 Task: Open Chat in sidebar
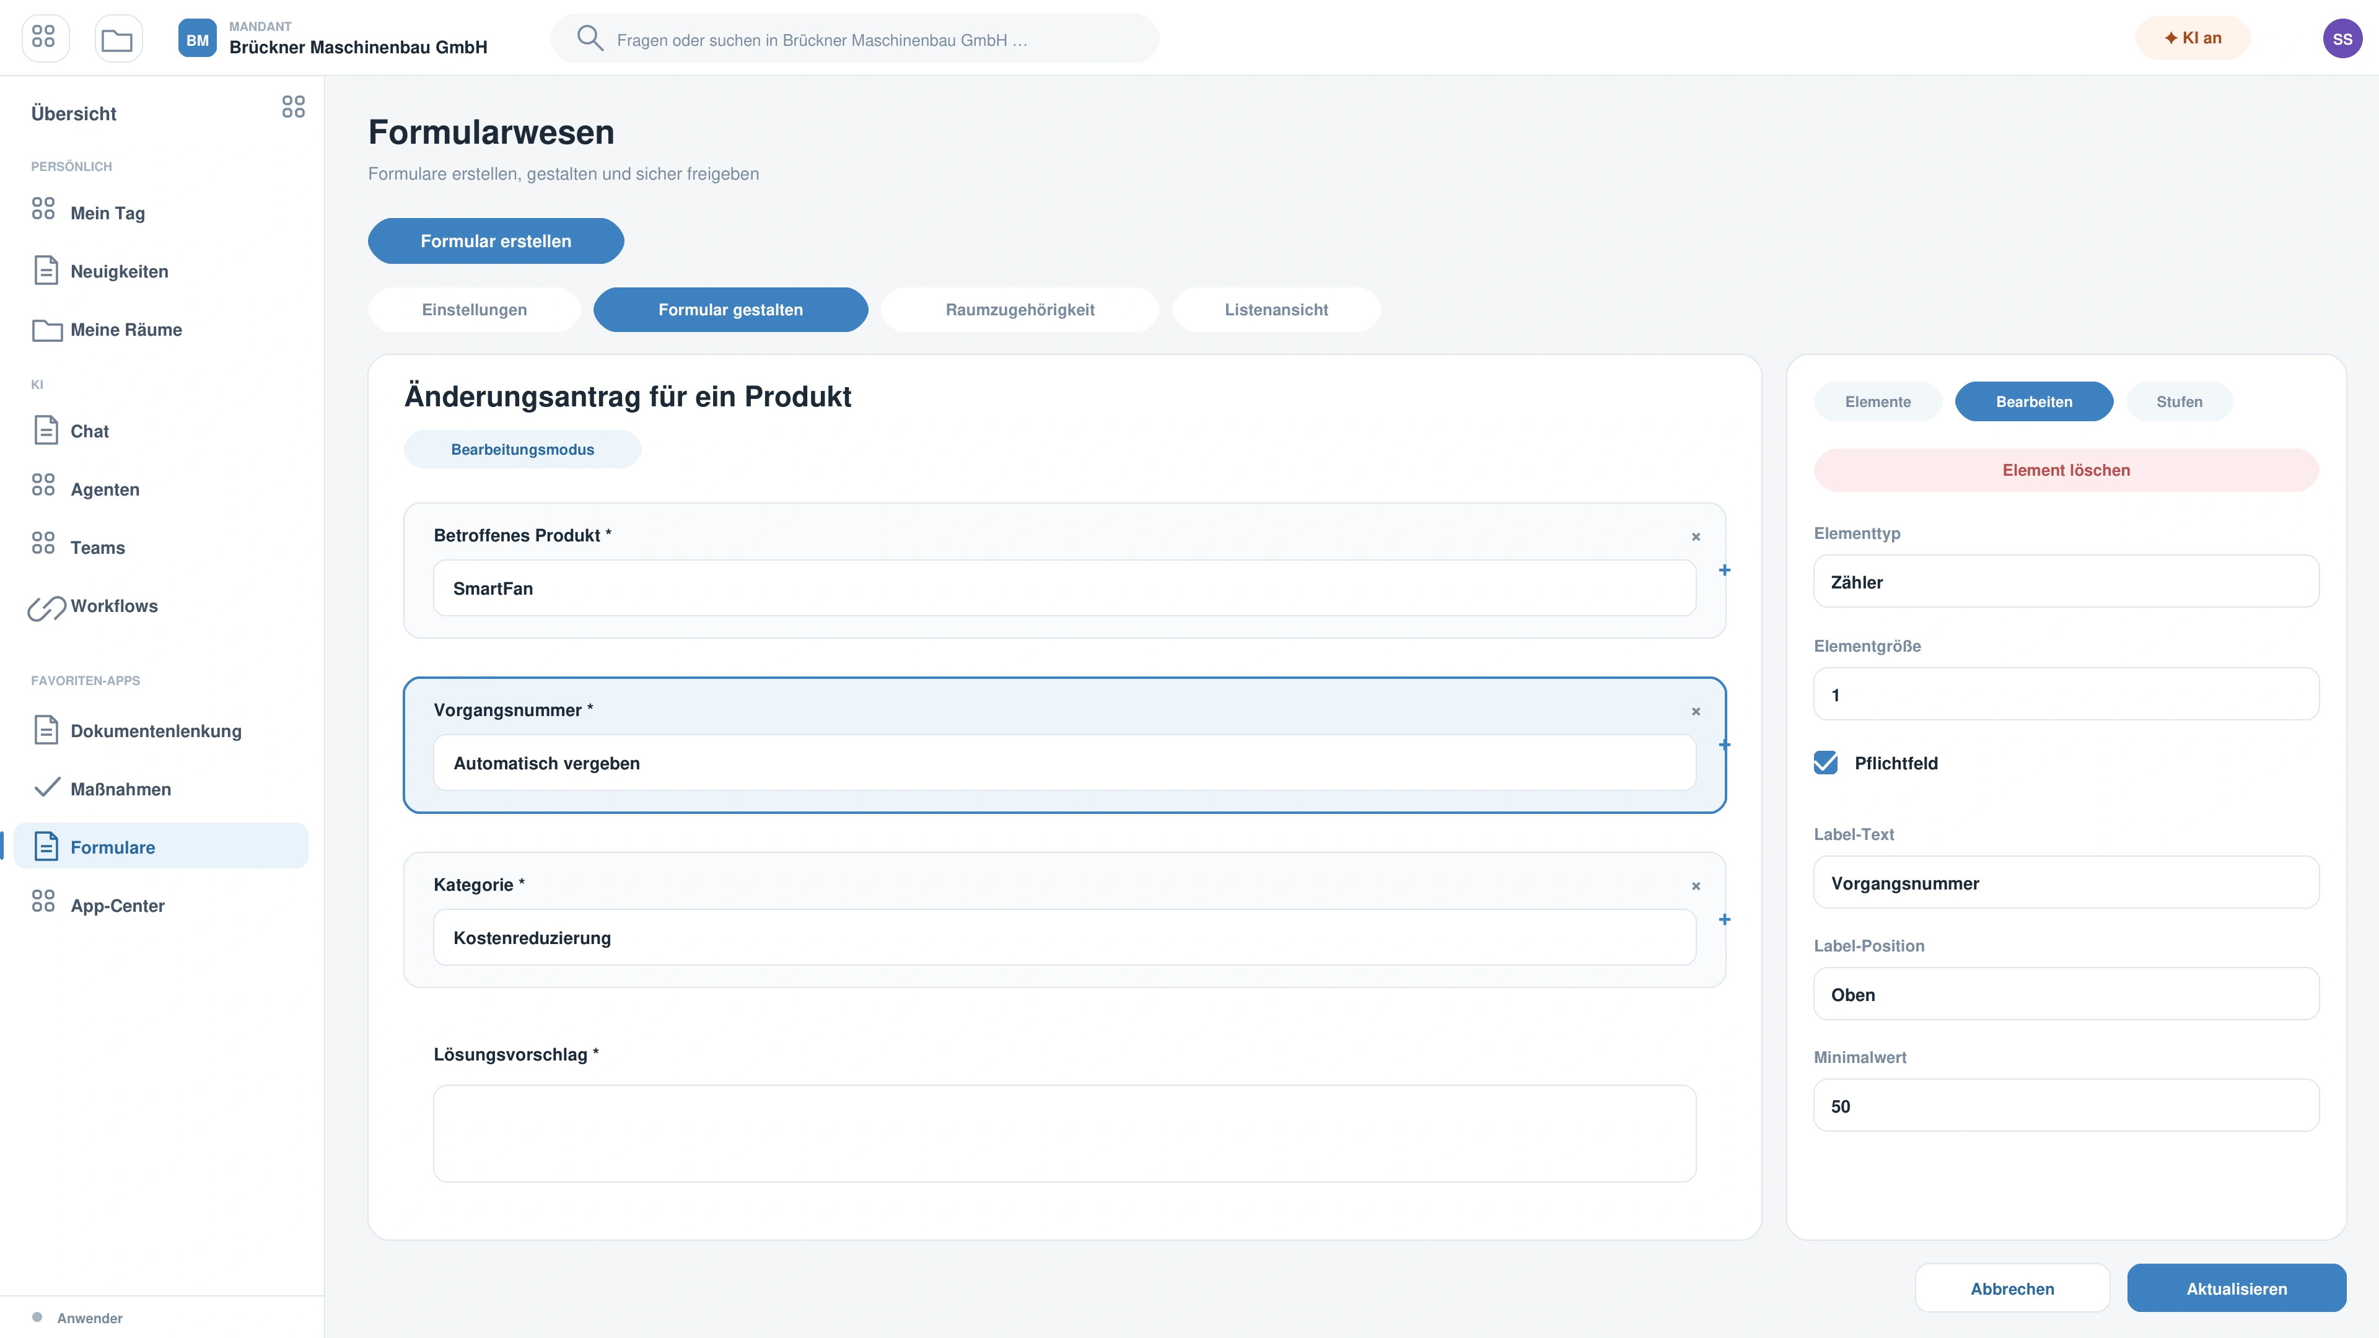160,431
